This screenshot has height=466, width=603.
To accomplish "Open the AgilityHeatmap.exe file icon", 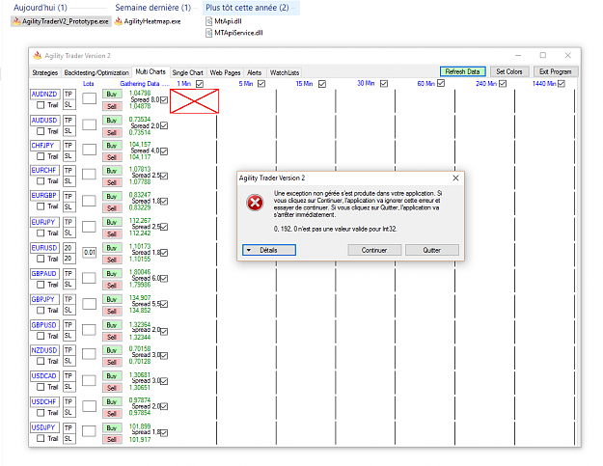I will [119, 21].
